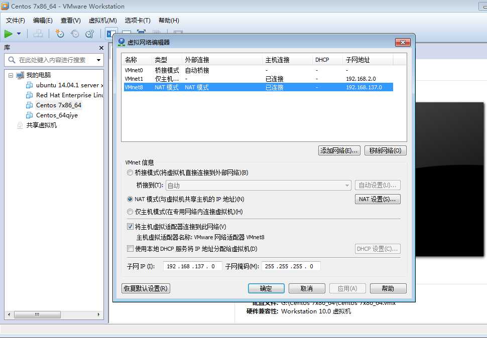This screenshot has width=487, height=338.
Task: Open the 选项卡(T) menu
Action: [138, 21]
